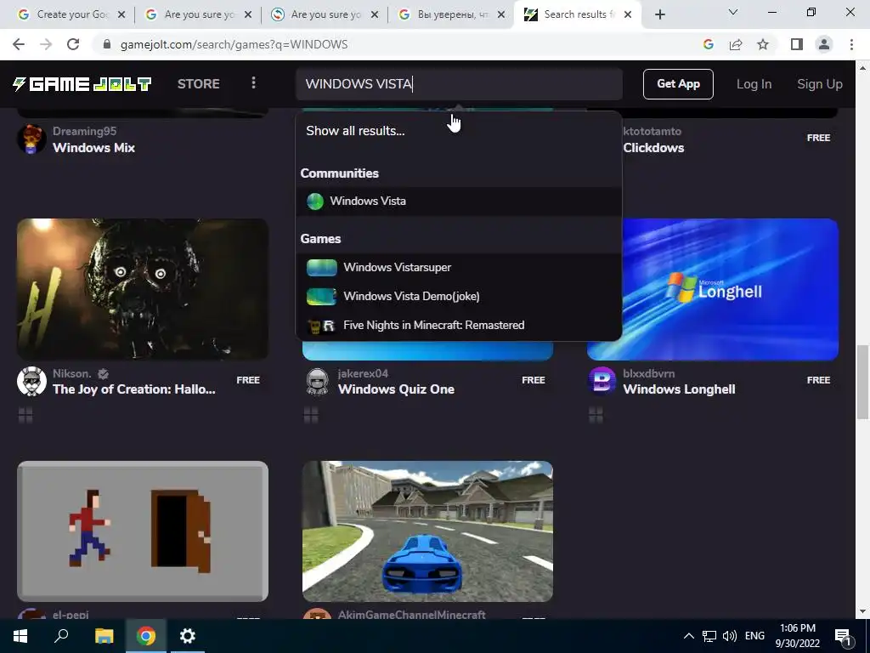Open the Windows Mix game title

93,148
